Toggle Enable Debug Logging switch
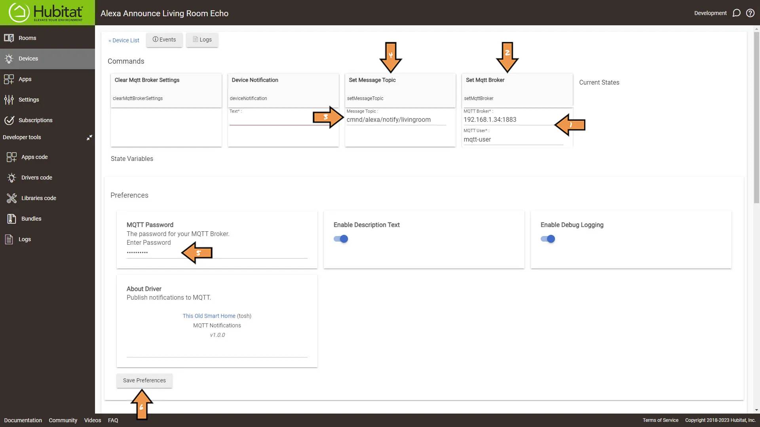Screen dimensions: 760x427 548,239
